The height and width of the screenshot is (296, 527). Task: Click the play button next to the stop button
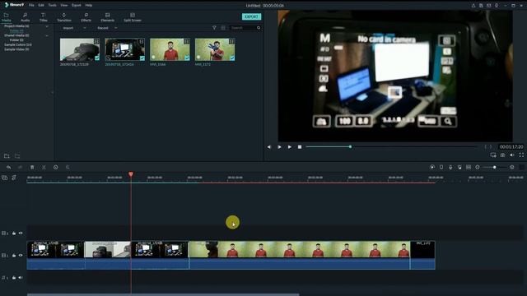pos(289,147)
